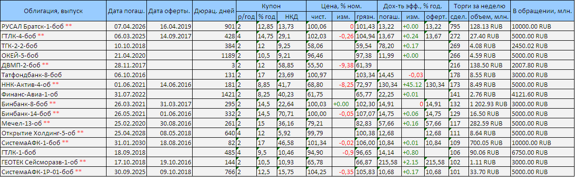Click the 'Дата погаш.' column header
The width and height of the screenshot is (575, 177).
(x=127, y=11)
